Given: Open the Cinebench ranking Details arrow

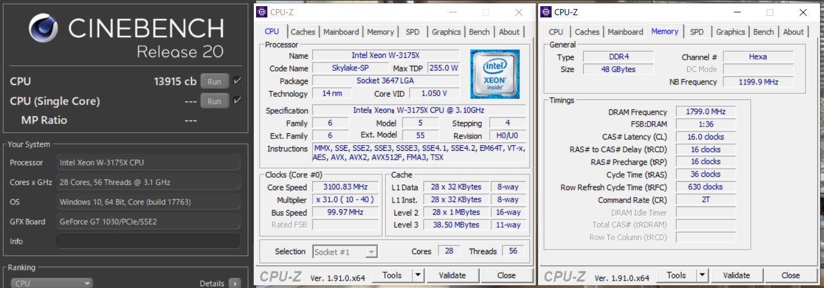Looking at the screenshot, I should point(235,283).
